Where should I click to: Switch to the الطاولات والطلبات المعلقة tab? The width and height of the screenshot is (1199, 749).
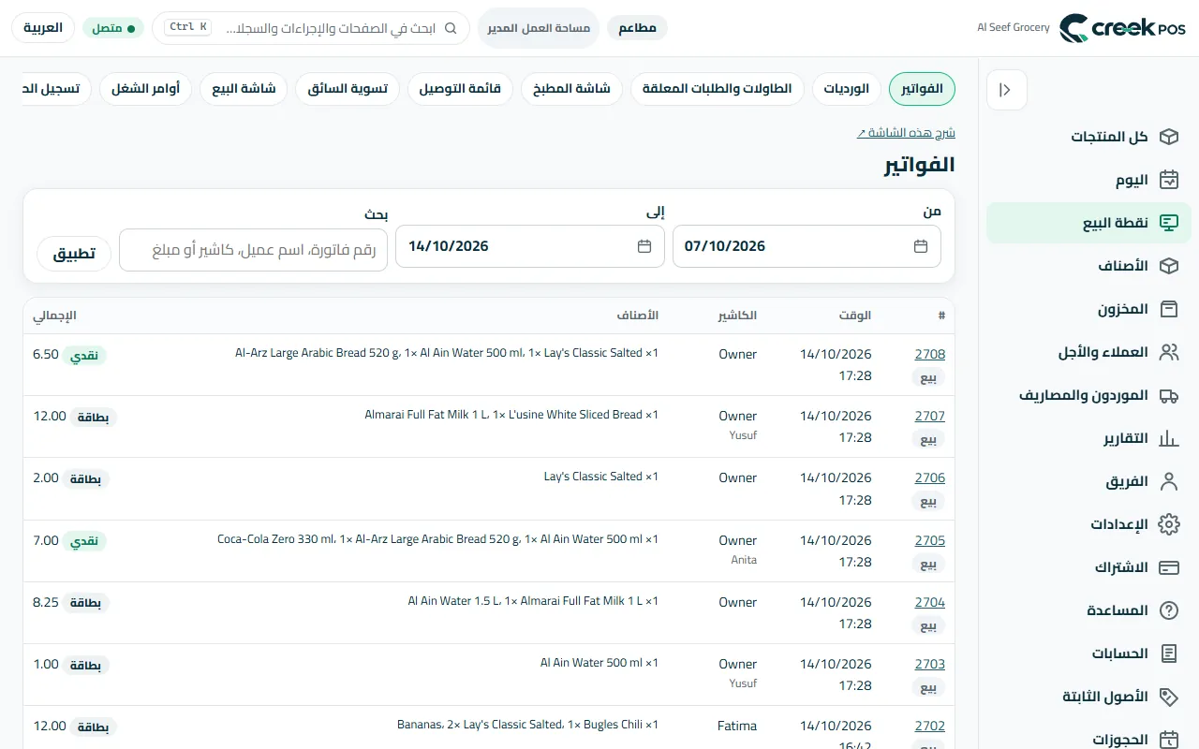click(718, 89)
